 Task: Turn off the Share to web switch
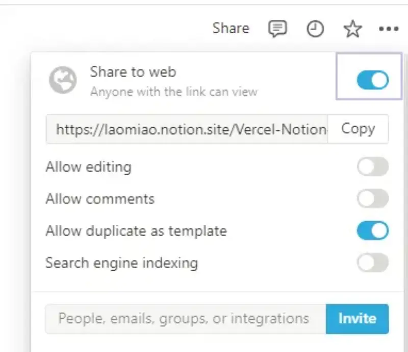[372, 80]
